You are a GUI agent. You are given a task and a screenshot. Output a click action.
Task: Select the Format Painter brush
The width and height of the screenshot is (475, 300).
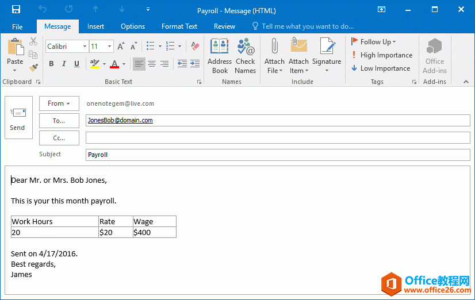33,67
